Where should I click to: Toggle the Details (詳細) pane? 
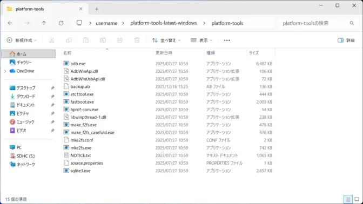pos(346,40)
